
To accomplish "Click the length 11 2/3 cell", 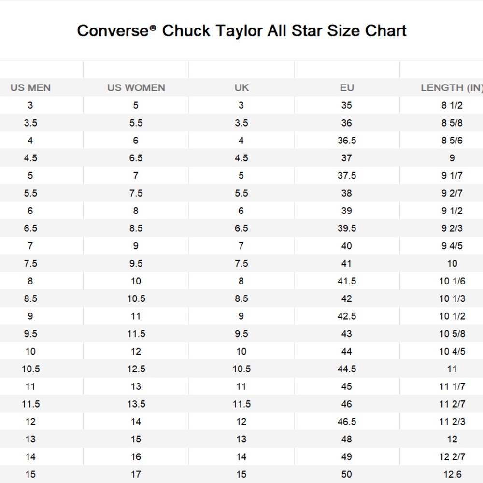I will pyautogui.click(x=452, y=422).
